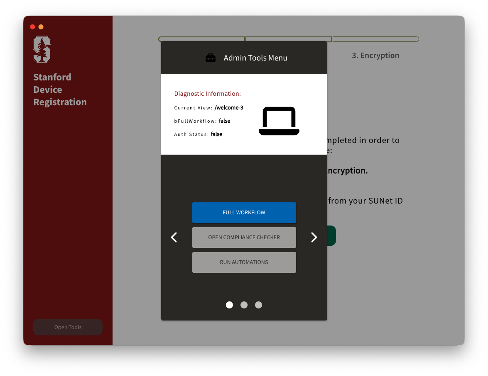Select the first progress bar segment

click(x=201, y=39)
